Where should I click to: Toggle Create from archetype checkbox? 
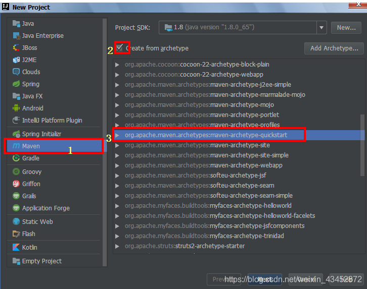click(120, 47)
